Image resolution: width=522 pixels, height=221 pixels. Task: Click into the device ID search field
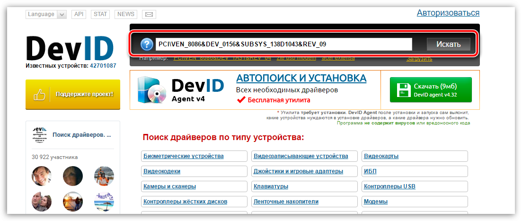(283, 44)
